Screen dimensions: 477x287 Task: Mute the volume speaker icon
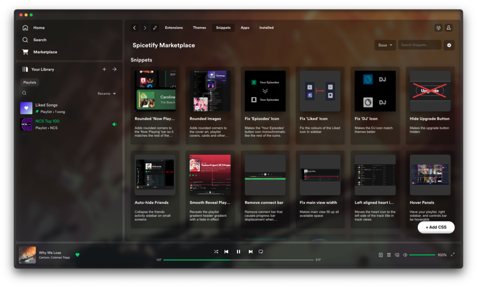(x=405, y=255)
